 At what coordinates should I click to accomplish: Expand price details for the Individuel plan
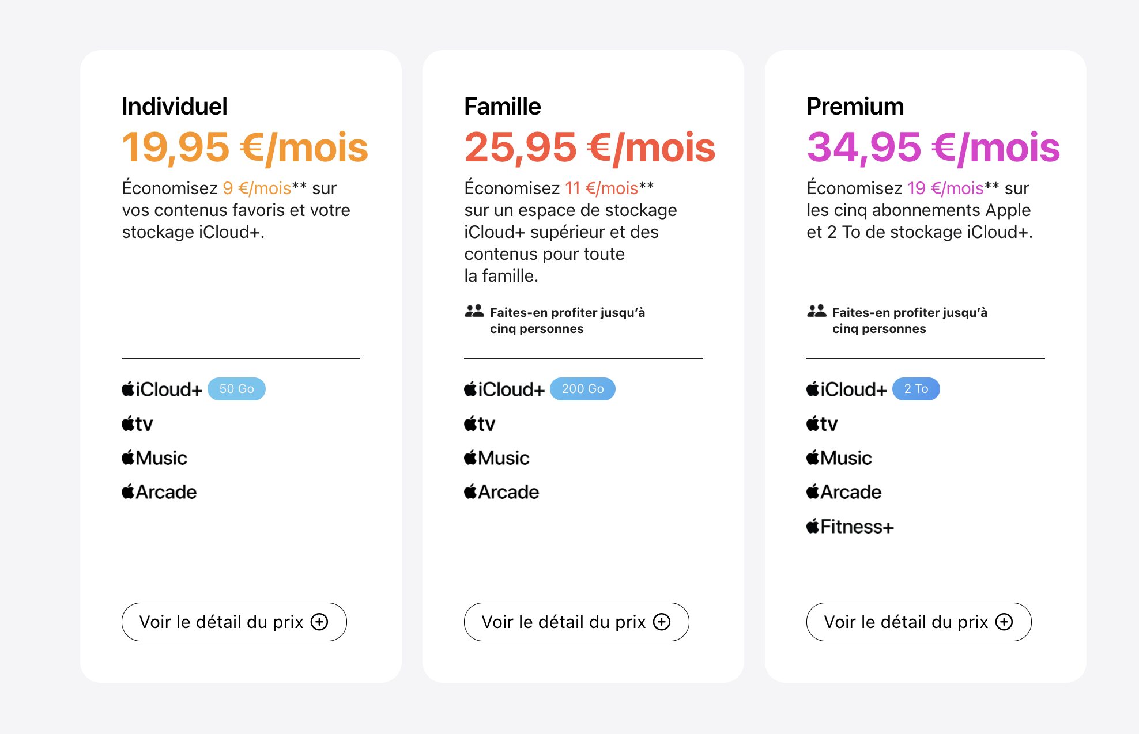(234, 622)
